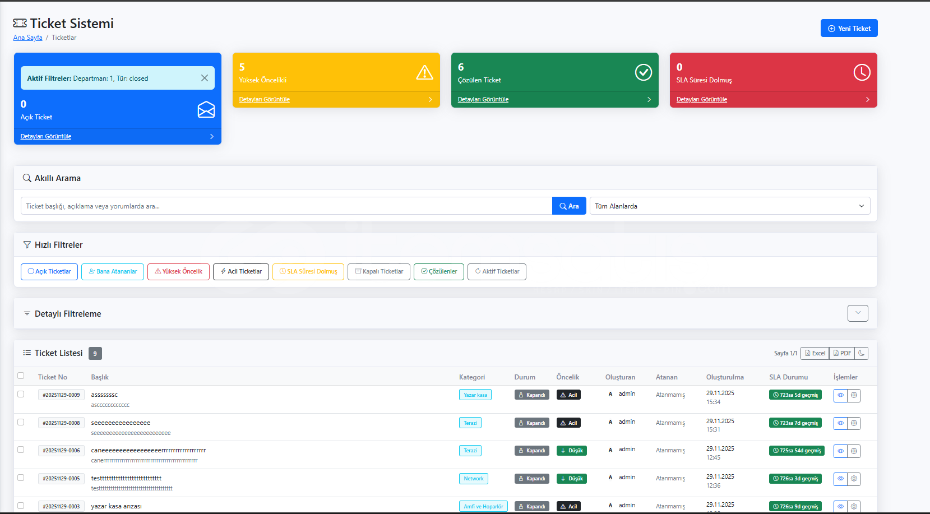Image resolution: width=930 pixels, height=514 pixels.
Task: Click the clock icon on SLA Süresi Dolmuş card
Action: (x=862, y=72)
